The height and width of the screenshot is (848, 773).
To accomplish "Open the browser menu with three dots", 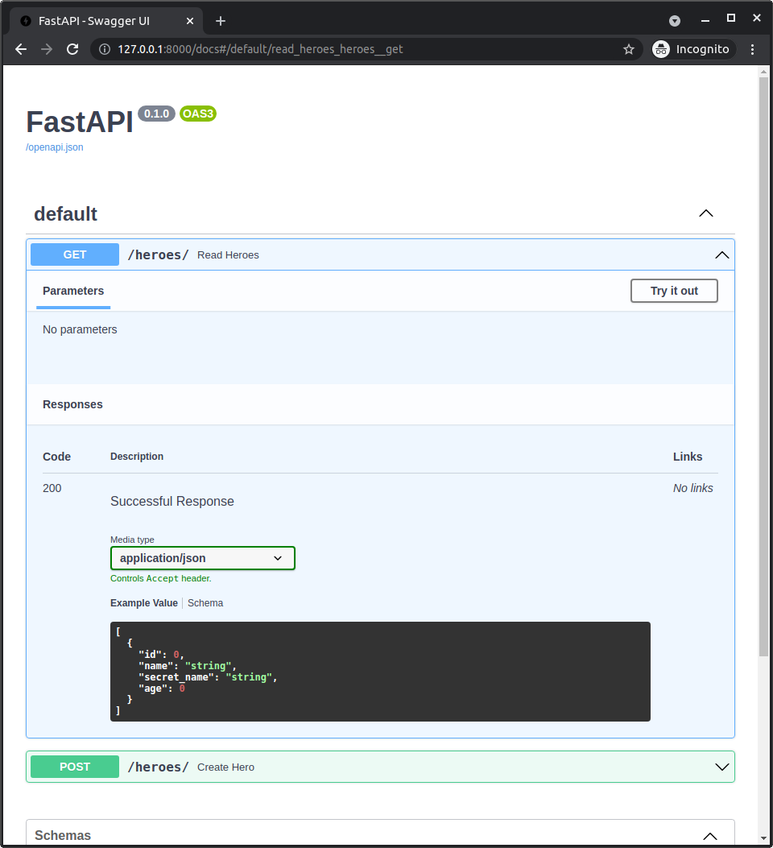I will [x=752, y=49].
